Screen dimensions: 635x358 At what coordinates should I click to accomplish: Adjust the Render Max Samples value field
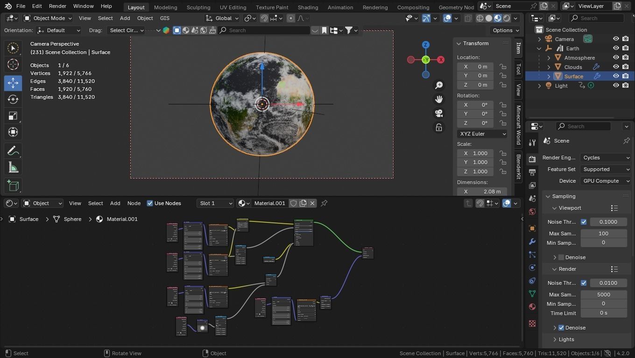603,295
